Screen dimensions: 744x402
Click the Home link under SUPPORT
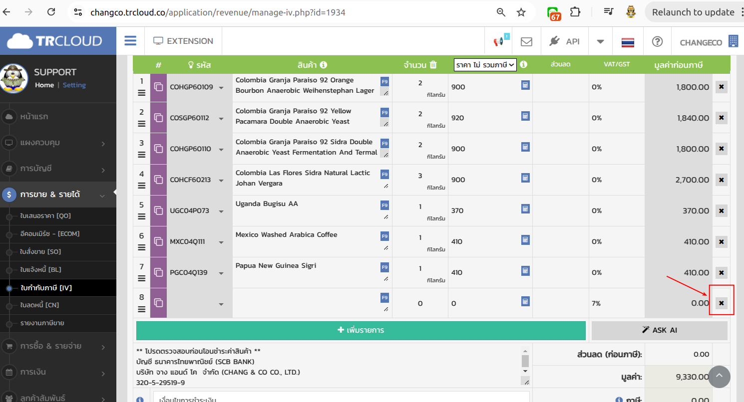(x=44, y=85)
